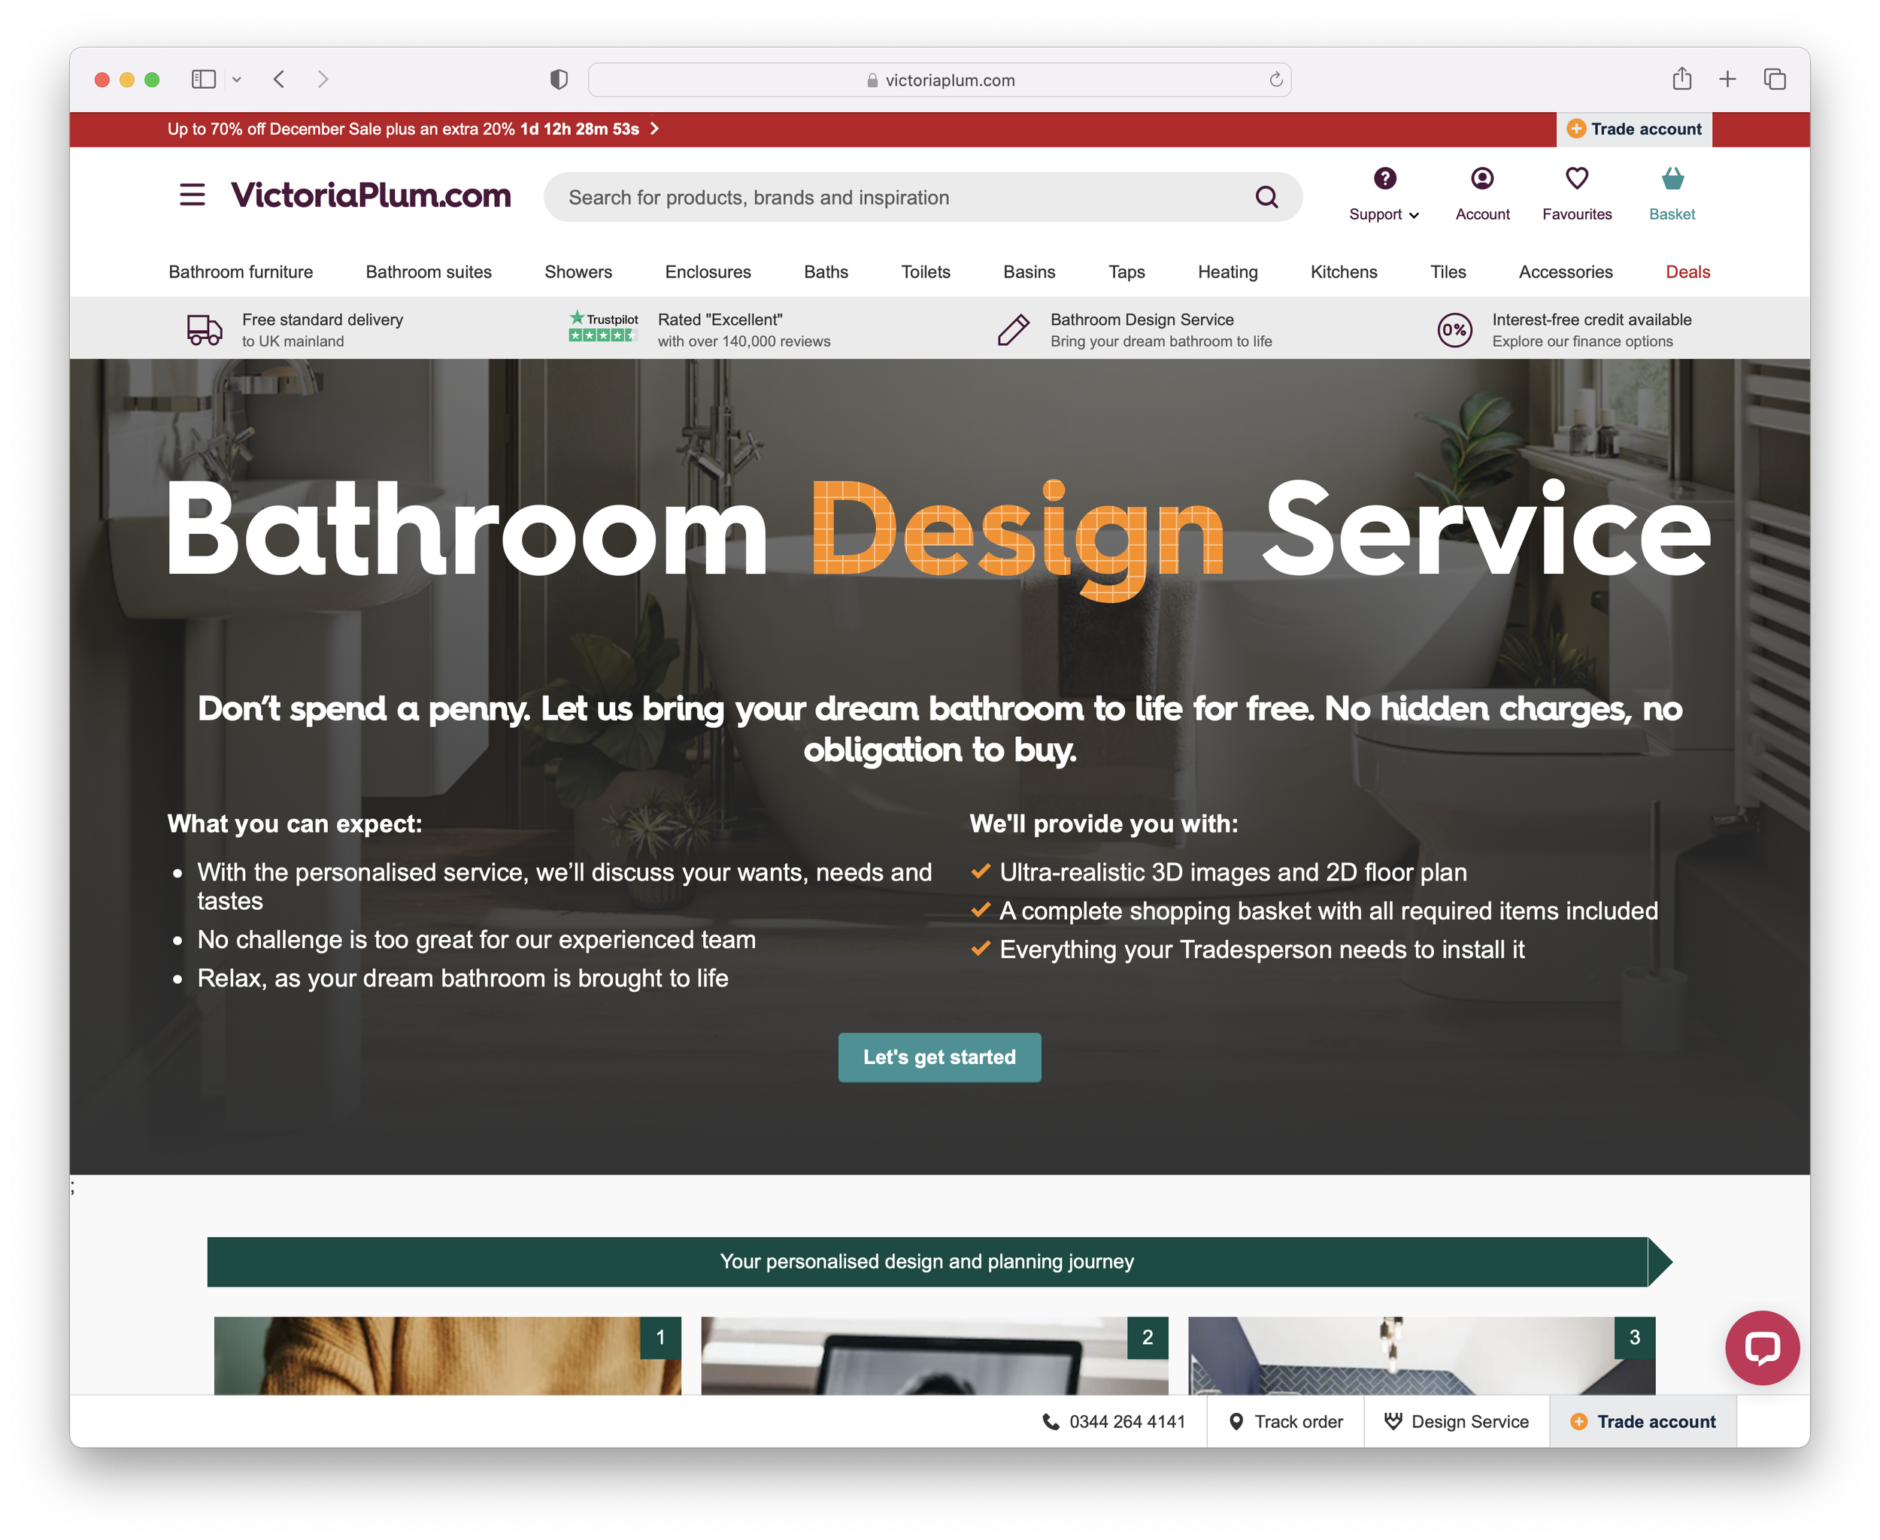Screen dimensions: 1880x1540
Task: Open the Bathroom suites menu
Action: click(x=429, y=271)
